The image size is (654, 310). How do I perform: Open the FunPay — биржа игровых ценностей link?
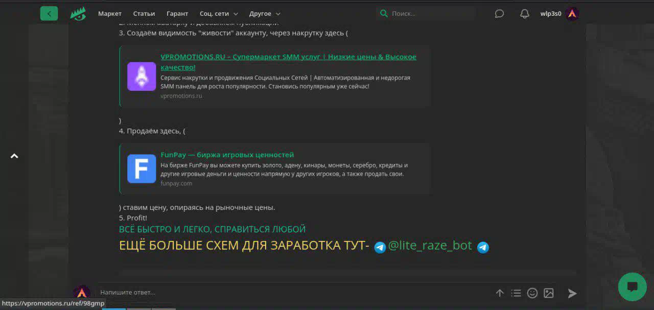[x=227, y=155]
